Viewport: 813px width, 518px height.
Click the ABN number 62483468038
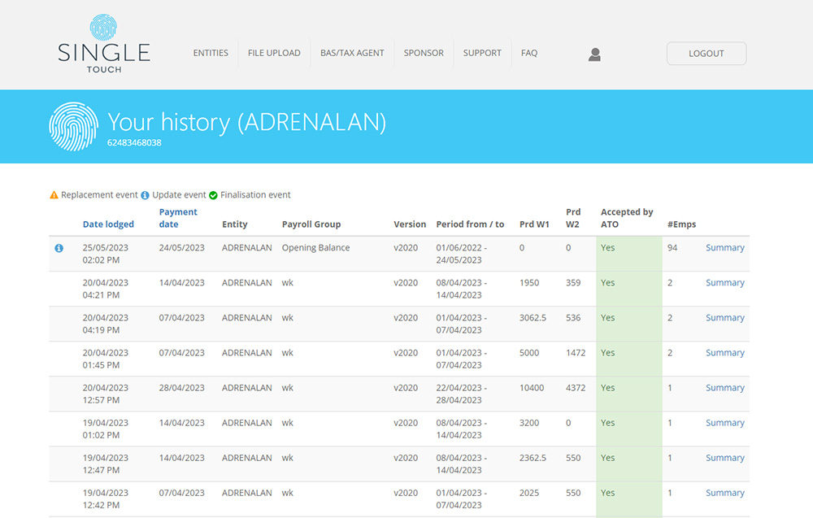[x=134, y=142]
